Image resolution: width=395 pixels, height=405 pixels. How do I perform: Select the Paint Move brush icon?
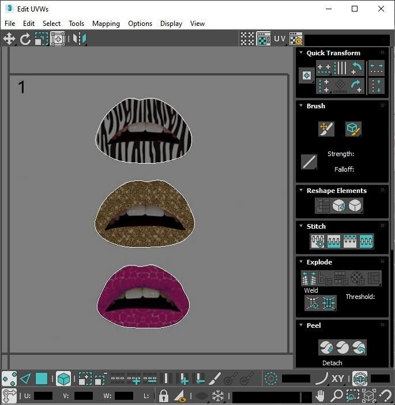tap(326, 129)
